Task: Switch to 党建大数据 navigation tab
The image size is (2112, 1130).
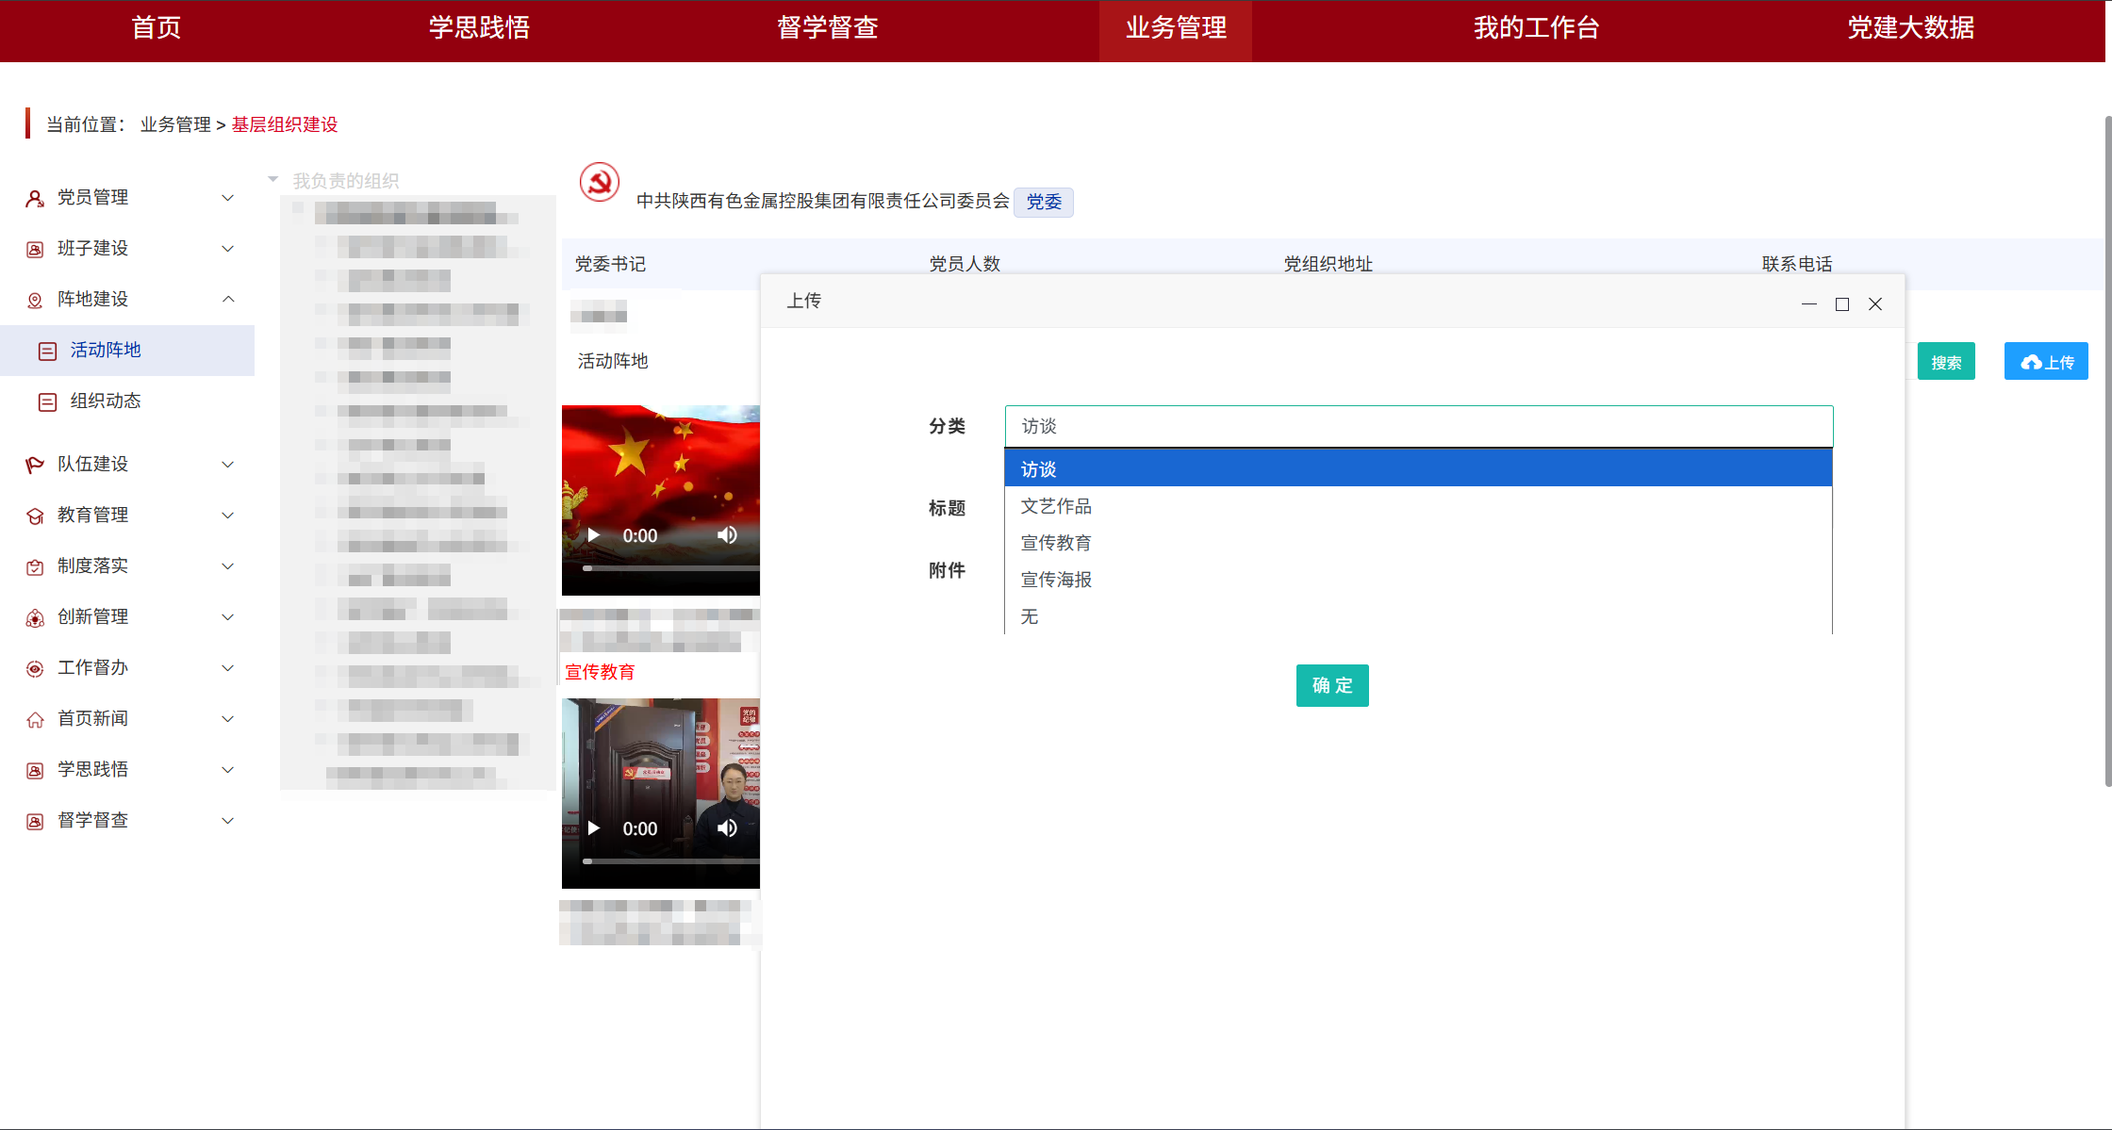Action: 1910,28
